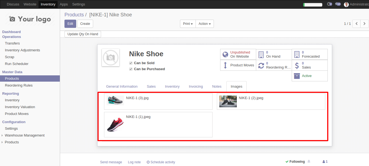Click the camera icon in Your logo
The image size is (369, 166).
(x=12, y=19)
